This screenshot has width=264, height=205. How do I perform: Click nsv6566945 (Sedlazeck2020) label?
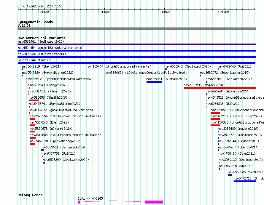click(x=188, y=66)
